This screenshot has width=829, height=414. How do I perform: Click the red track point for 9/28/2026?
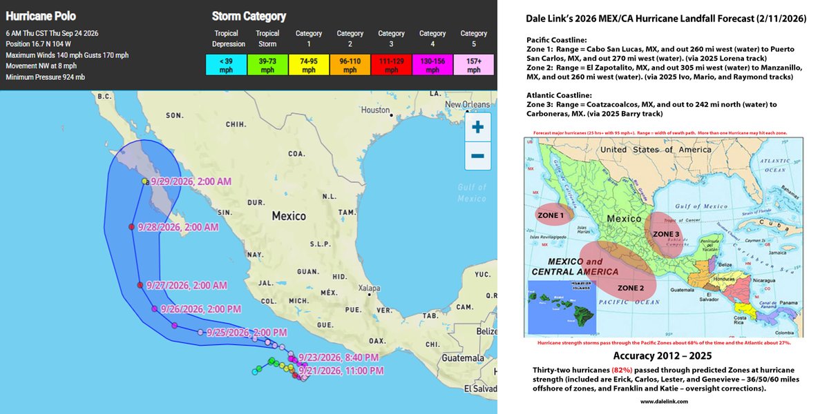(x=131, y=226)
